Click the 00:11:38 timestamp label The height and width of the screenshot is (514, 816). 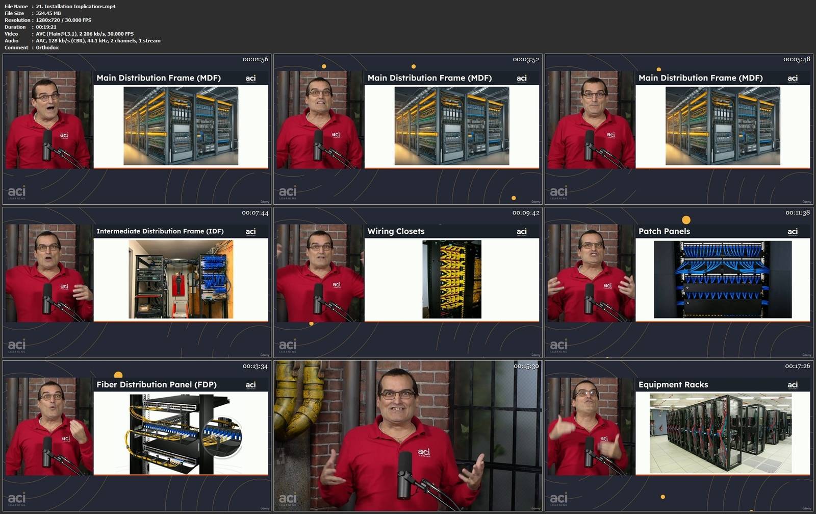tap(797, 213)
